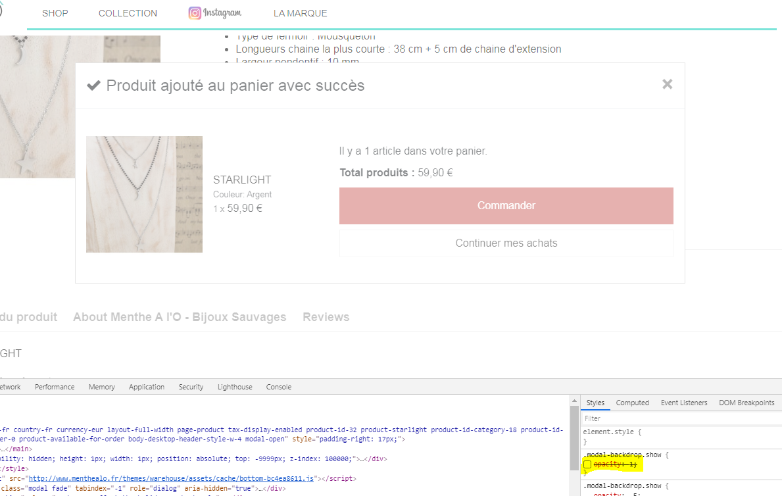Open the Performance DevTools tab
782x496 pixels.
[55, 387]
